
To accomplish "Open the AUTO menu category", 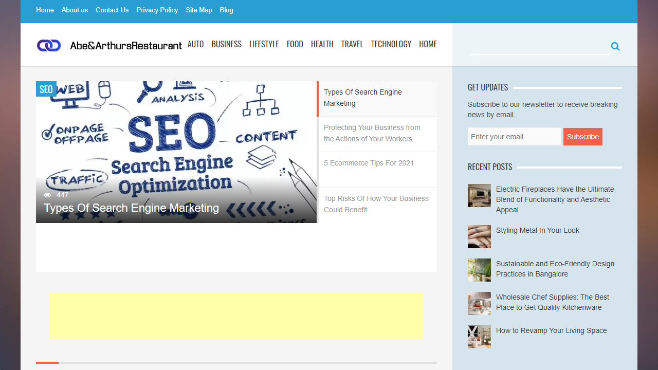I will click(195, 44).
